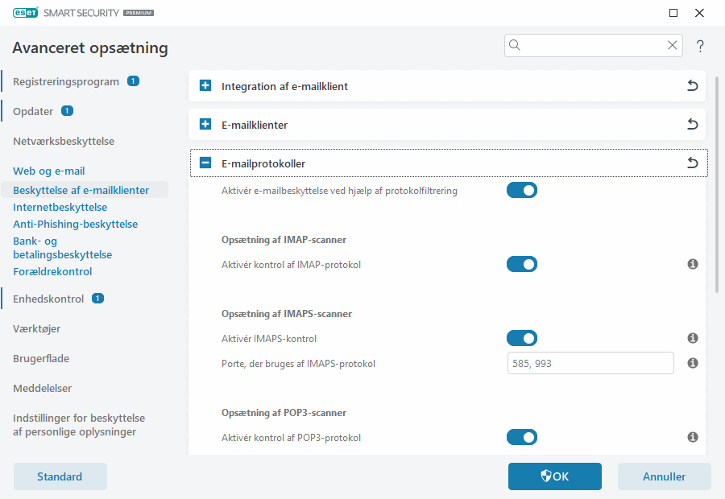Revert E-mailklienter section settings

[692, 125]
